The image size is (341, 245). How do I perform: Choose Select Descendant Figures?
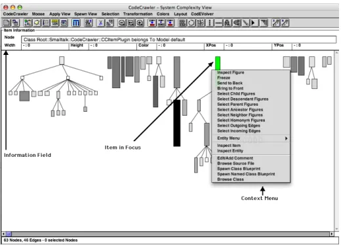point(251,99)
